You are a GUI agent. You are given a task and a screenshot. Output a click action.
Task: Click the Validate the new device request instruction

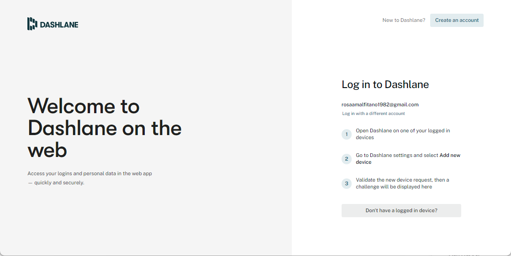402,180
